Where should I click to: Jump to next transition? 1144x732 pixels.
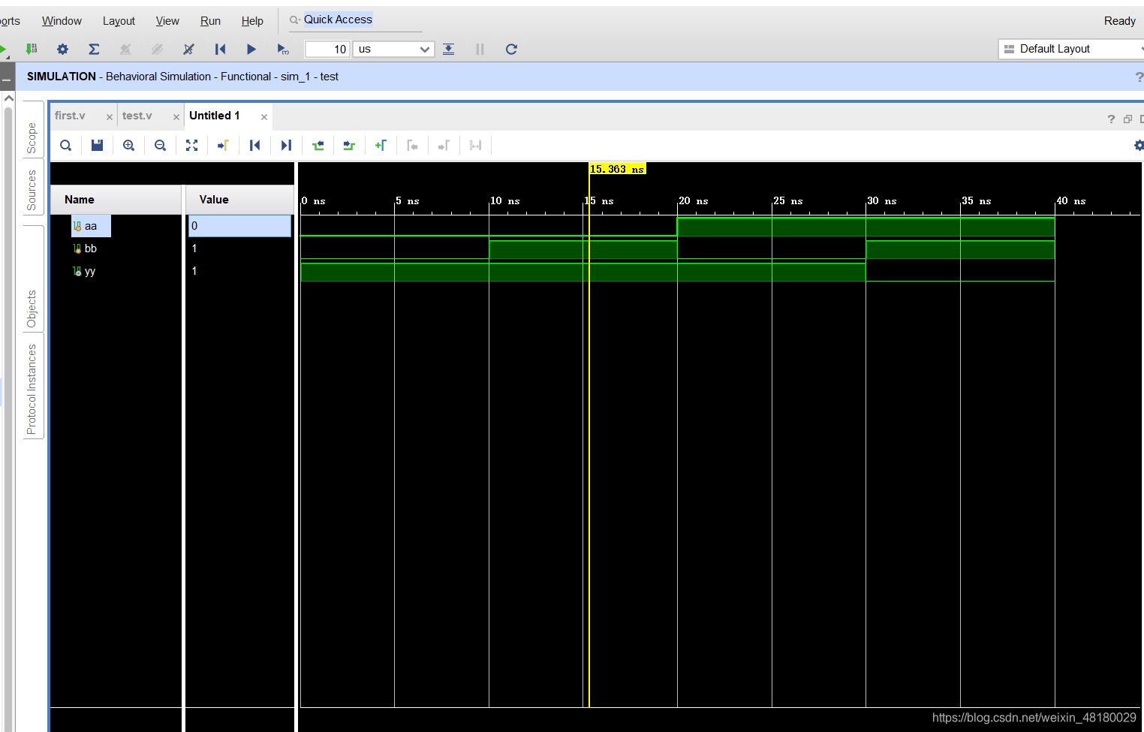pos(349,146)
